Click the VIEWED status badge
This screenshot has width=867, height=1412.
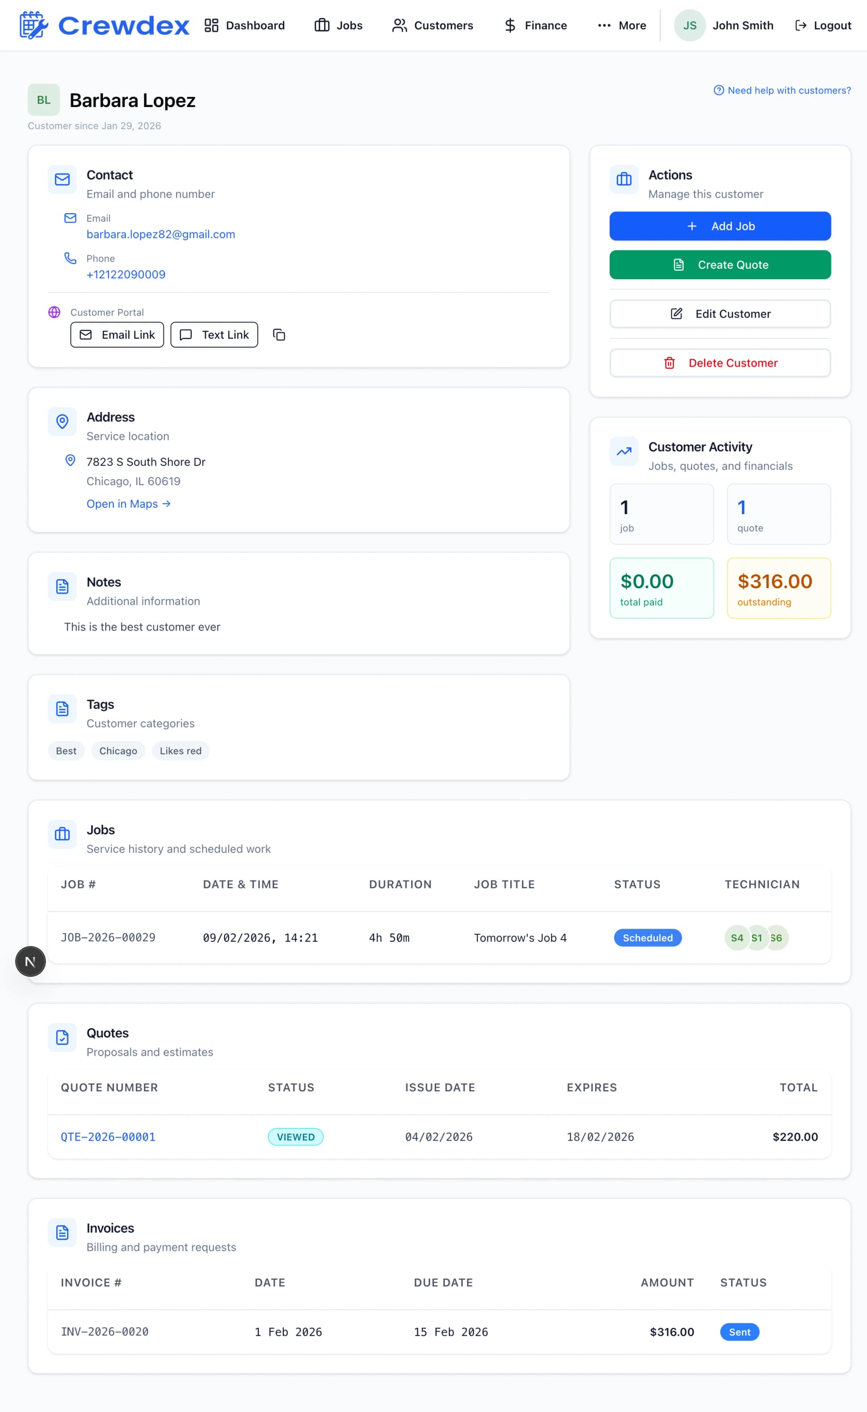295,1137
